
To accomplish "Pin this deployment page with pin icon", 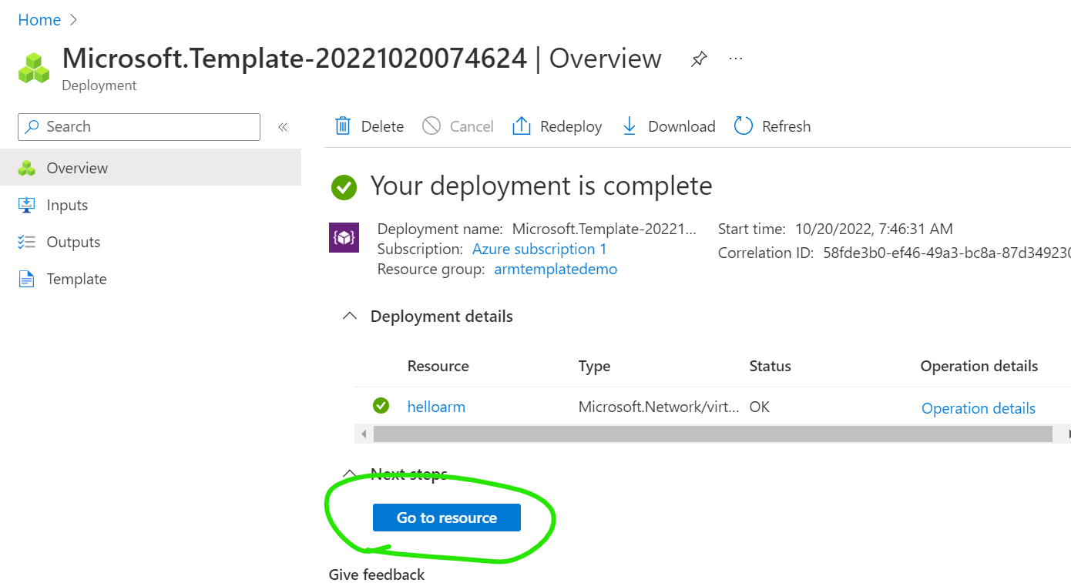I will pos(699,59).
